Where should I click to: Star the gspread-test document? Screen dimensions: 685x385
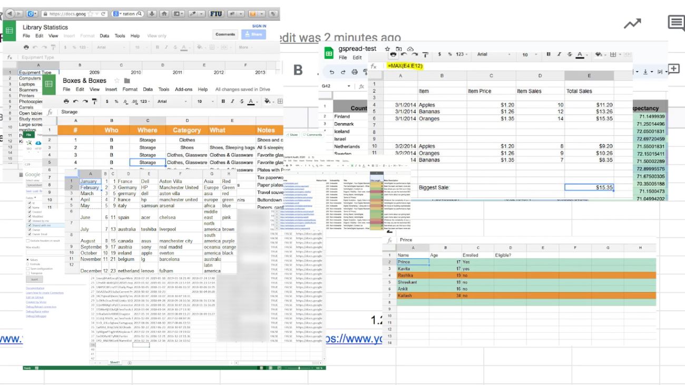click(387, 48)
